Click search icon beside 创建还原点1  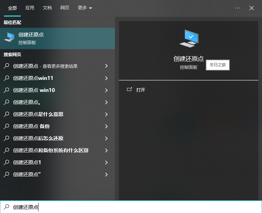[x=6, y=162]
